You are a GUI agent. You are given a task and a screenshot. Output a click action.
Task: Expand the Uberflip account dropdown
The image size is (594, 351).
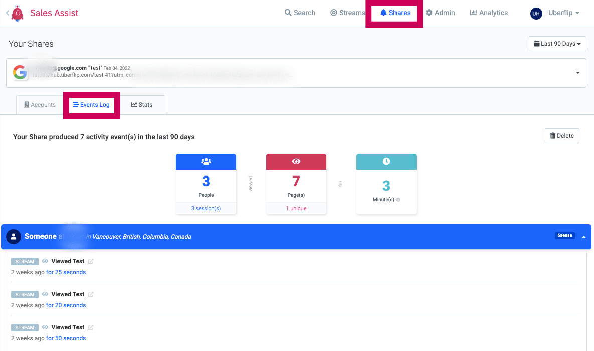tap(564, 13)
